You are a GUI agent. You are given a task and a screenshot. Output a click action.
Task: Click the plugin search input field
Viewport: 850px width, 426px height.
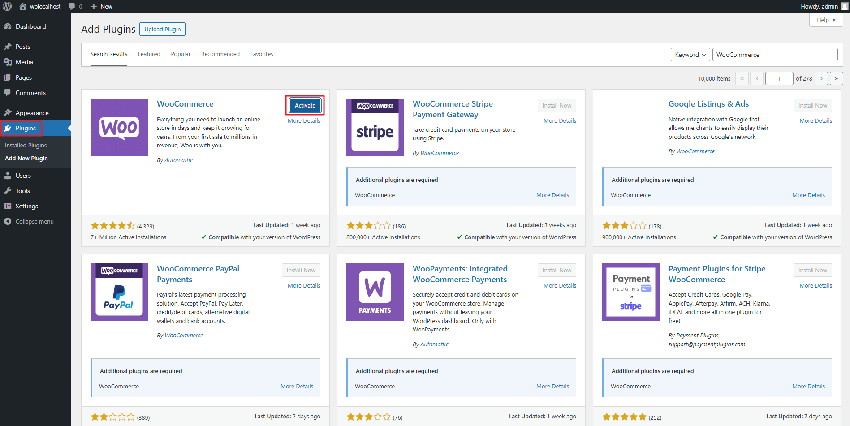pos(775,55)
